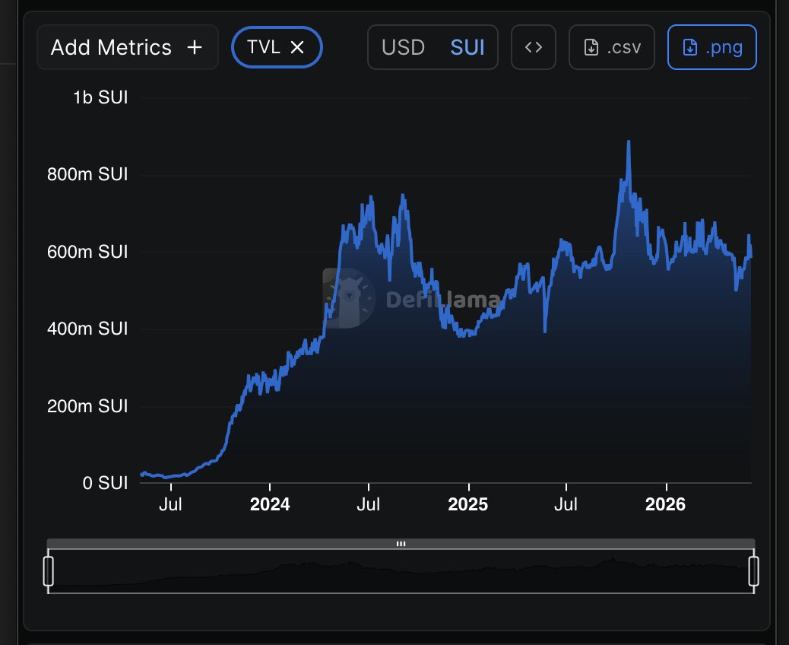Screen dimensions: 789x645
Task: Click the 0 SUI y-axis label
Action: (x=105, y=483)
